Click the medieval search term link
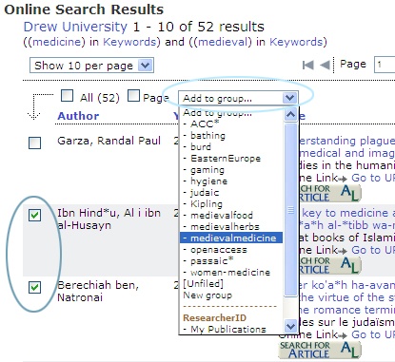 tap(223, 42)
